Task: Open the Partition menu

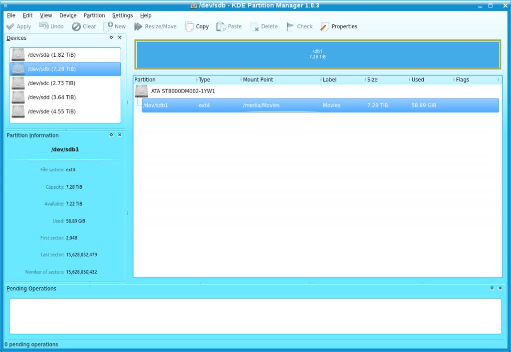Action: 94,15
